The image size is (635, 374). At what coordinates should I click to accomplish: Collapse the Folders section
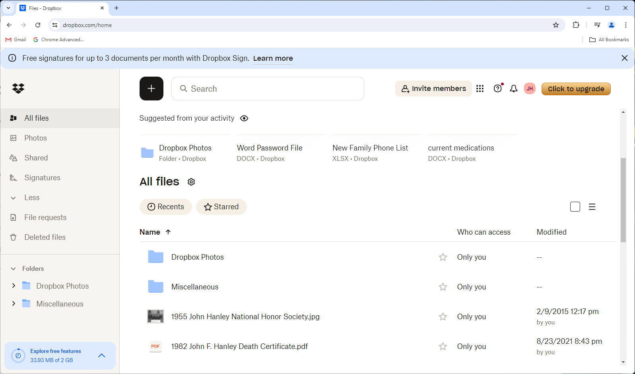(13, 269)
